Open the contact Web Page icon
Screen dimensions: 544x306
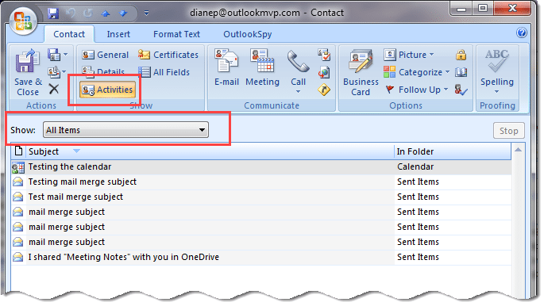tap(324, 72)
